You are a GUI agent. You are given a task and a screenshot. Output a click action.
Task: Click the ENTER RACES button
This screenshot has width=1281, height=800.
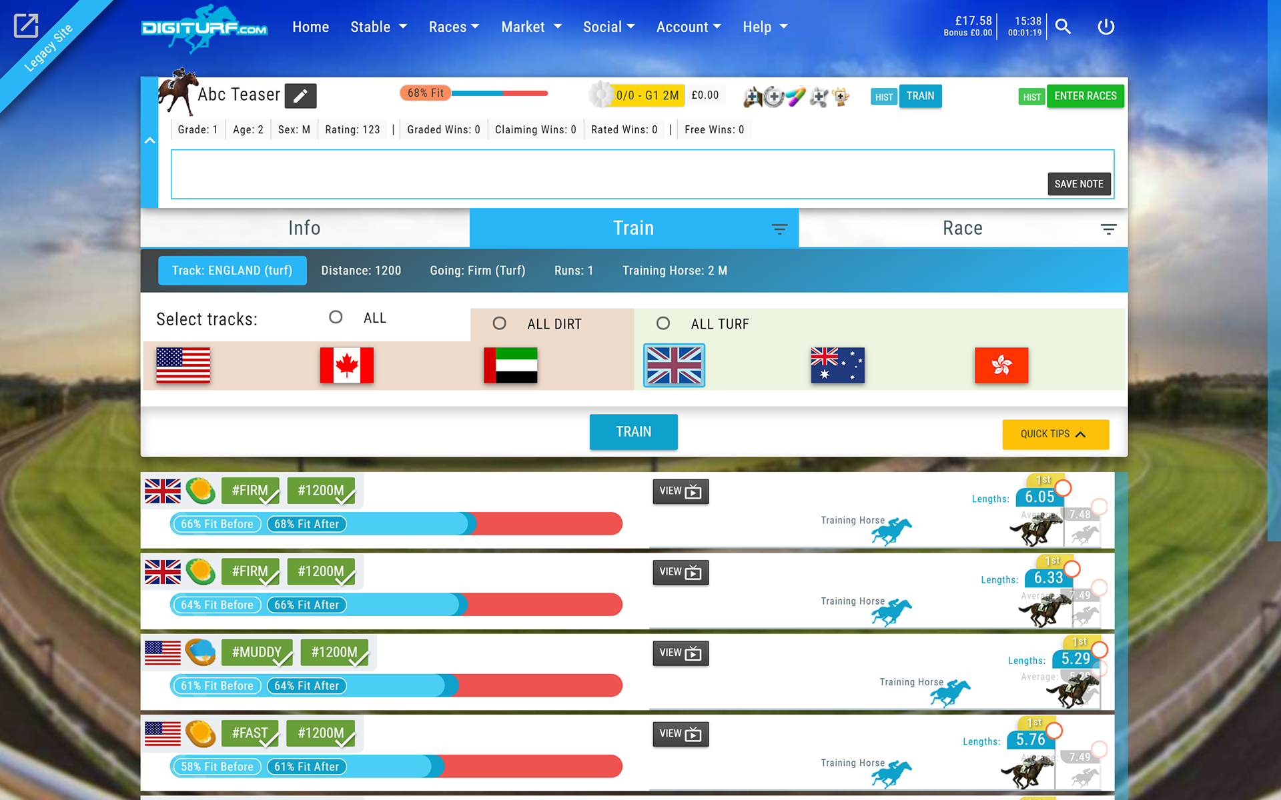1086,96
